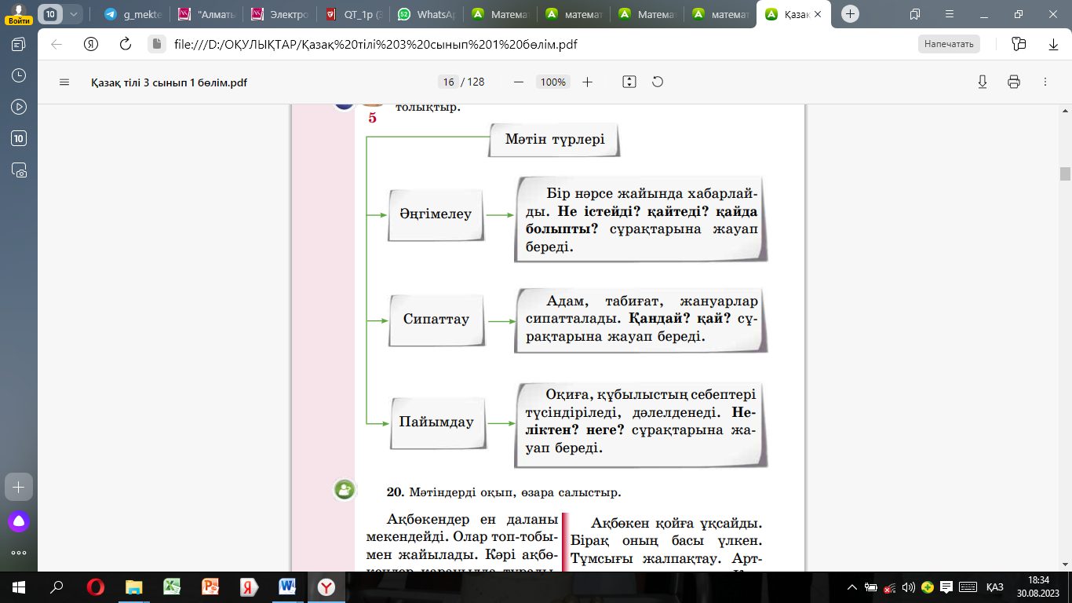
Task: Open Windows search from the taskbar
Action: pyautogui.click(x=57, y=587)
